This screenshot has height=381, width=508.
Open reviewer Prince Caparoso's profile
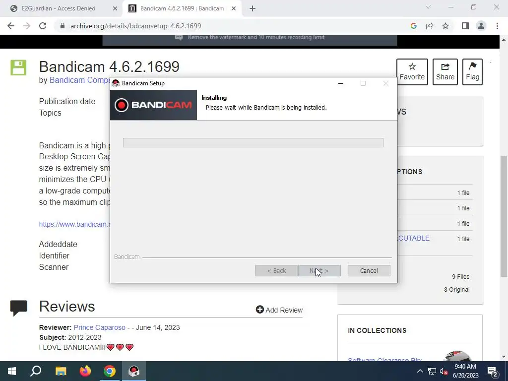point(99,327)
